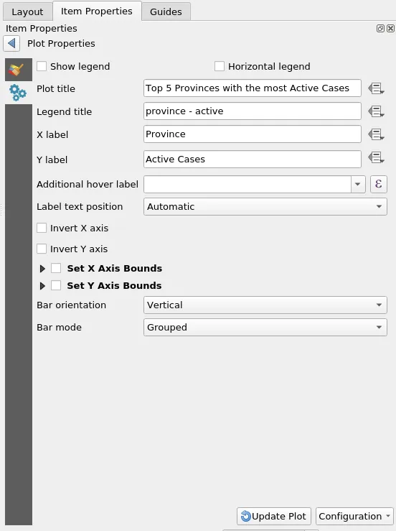Screen dimensions: 396x531
Task: Click the back arrow beside Plot Properties
Action: tap(11, 44)
